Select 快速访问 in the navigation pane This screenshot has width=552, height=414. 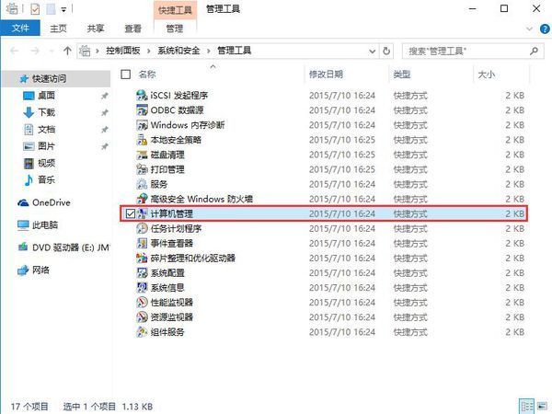click(56, 78)
